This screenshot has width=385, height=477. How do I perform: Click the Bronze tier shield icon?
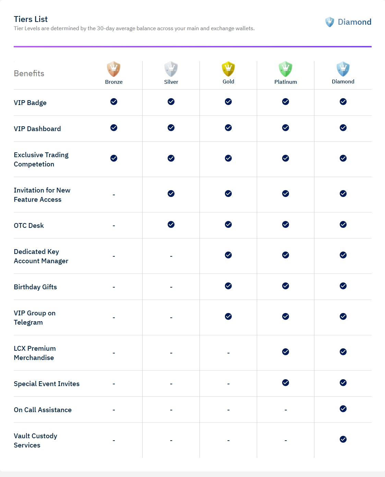[113, 69]
